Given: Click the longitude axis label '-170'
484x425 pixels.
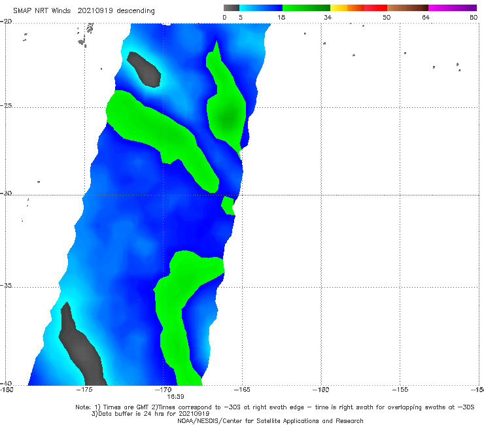Looking at the screenshot, I should coord(164,390).
